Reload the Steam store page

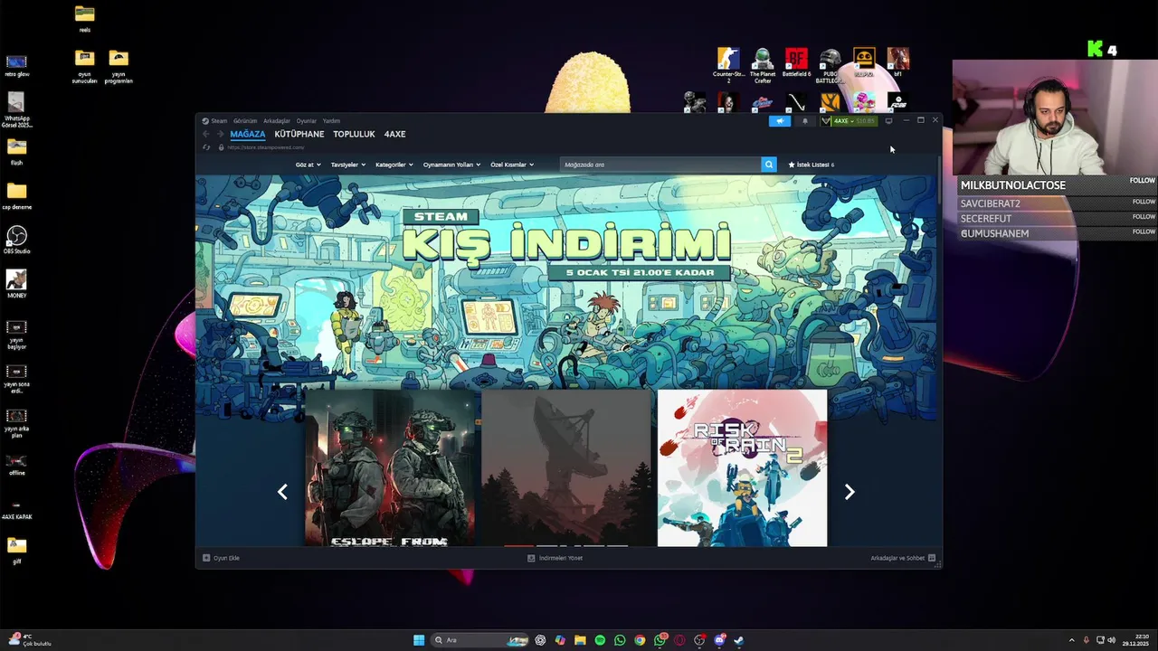[x=206, y=147]
